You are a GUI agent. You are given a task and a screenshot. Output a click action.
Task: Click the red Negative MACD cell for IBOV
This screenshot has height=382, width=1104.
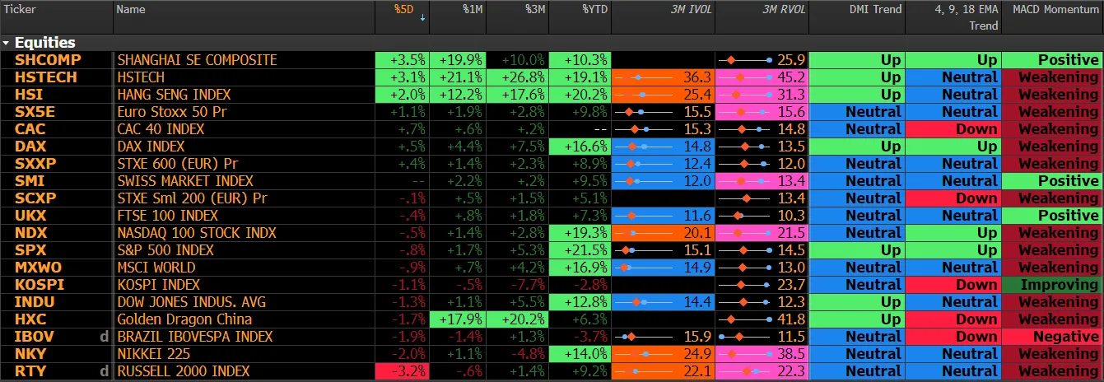(1052, 337)
